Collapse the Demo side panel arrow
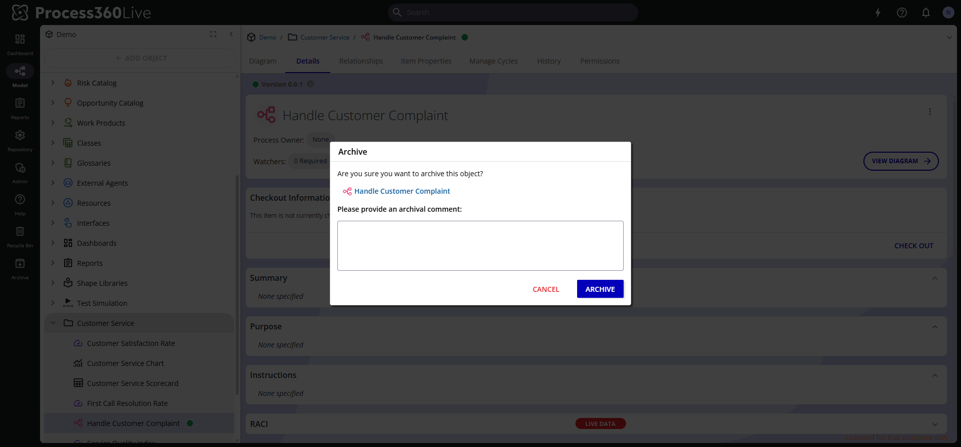The height and width of the screenshot is (447, 961). tap(231, 34)
